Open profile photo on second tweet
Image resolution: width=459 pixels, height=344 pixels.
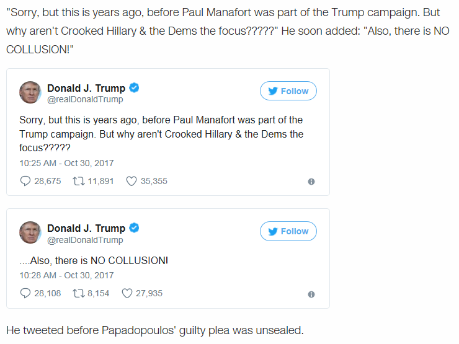pyautogui.click(x=30, y=232)
